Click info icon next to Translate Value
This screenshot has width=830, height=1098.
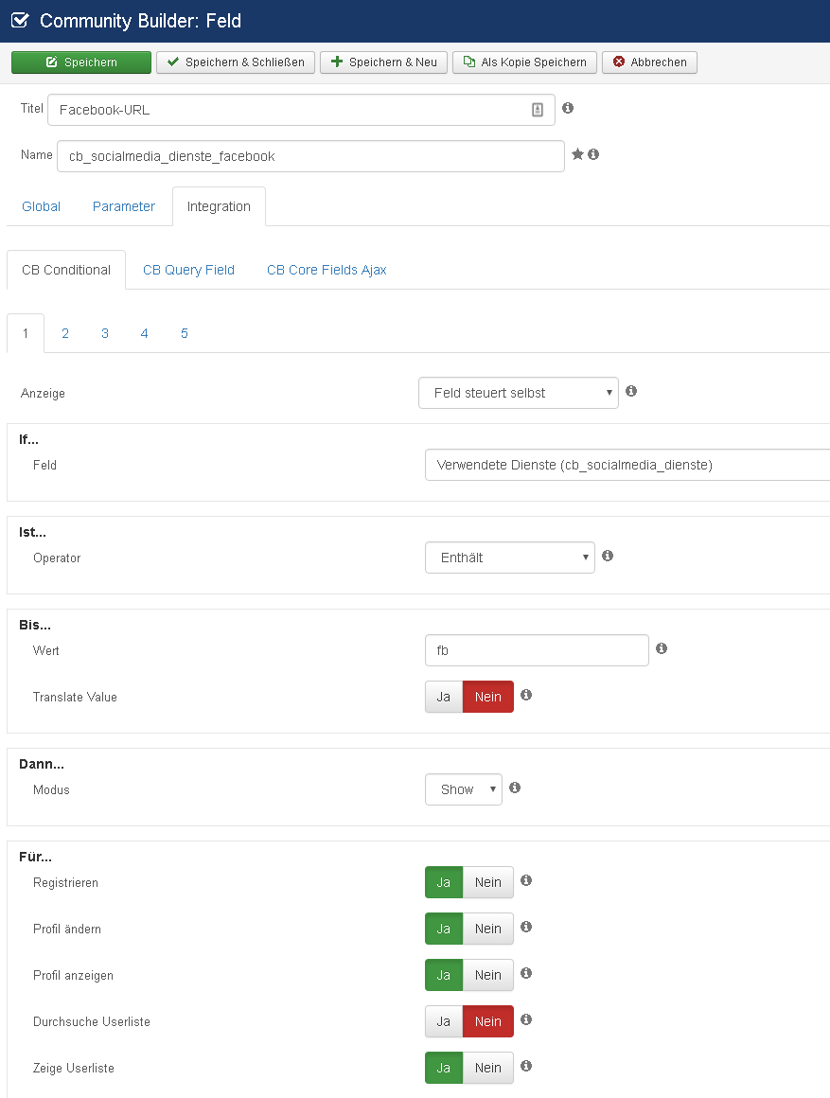click(526, 695)
